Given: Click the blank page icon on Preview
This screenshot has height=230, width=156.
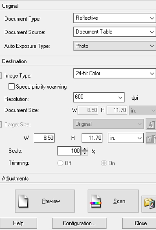Looking at the screenshot, I should pyautogui.click(x=23, y=201).
